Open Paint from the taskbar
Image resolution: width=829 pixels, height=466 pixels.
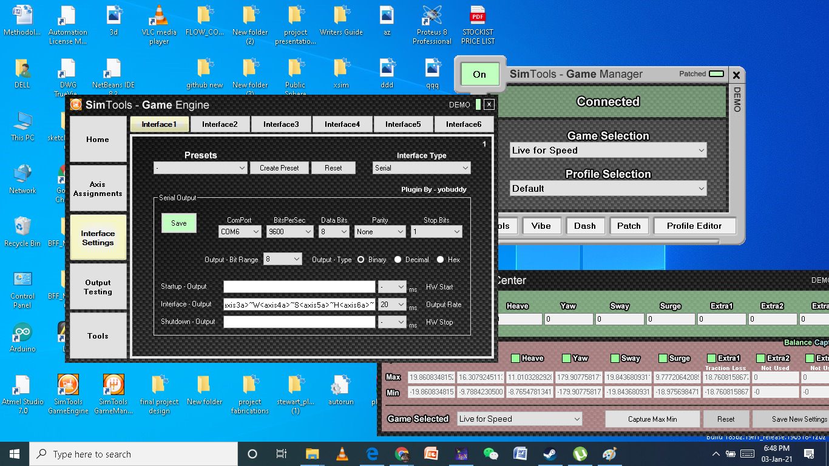tap(610, 454)
